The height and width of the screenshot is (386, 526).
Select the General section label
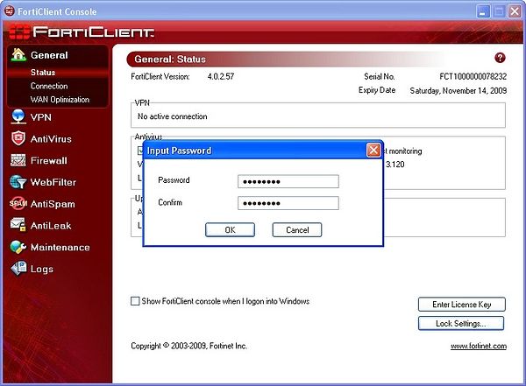click(x=49, y=55)
